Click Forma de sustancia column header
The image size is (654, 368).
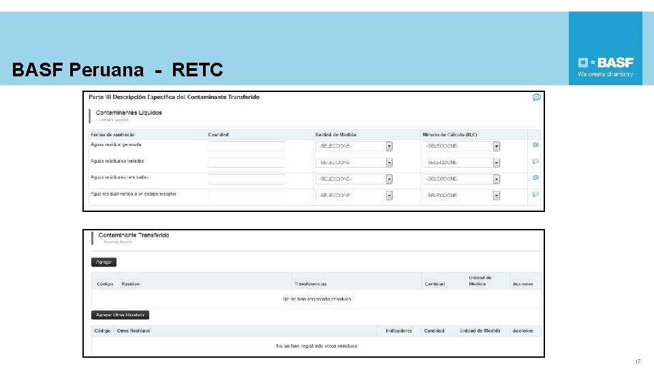112,135
